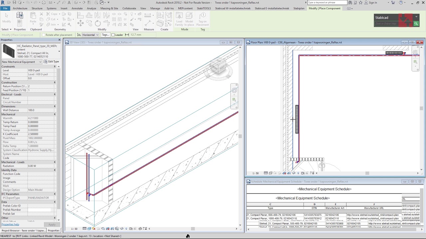
Task: Open the Properties help link
Action: (x=10, y=224)
